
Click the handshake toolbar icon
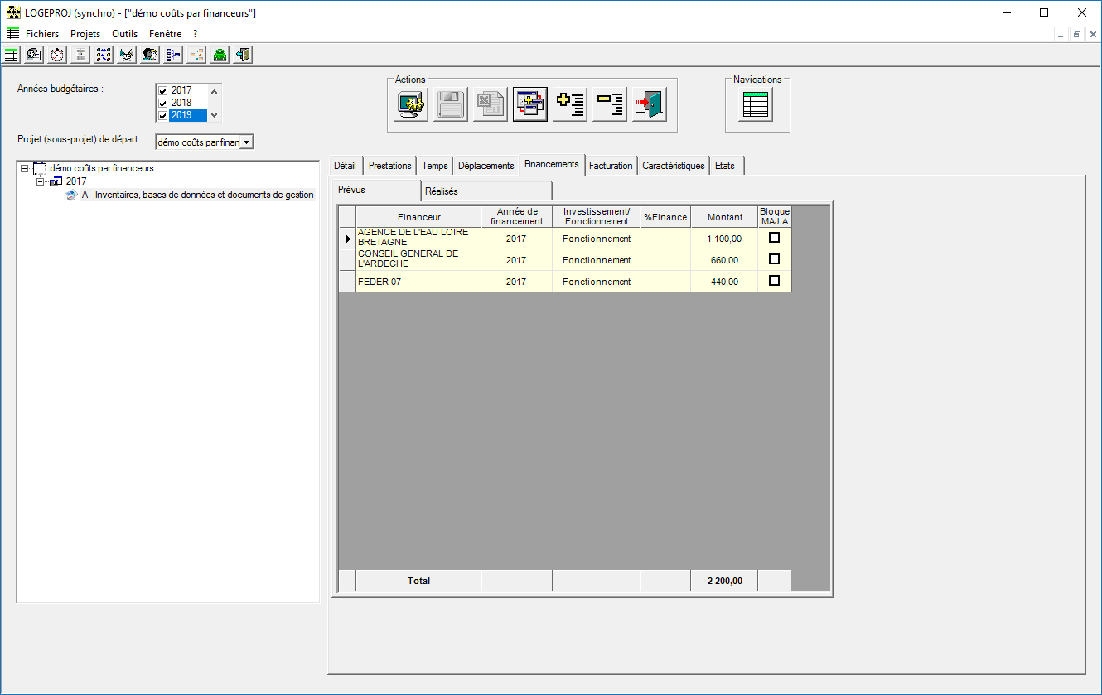click(127, 55)
